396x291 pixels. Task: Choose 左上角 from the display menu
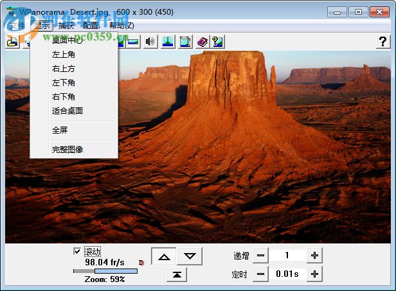pyautogui.click(x=75, y=55)
